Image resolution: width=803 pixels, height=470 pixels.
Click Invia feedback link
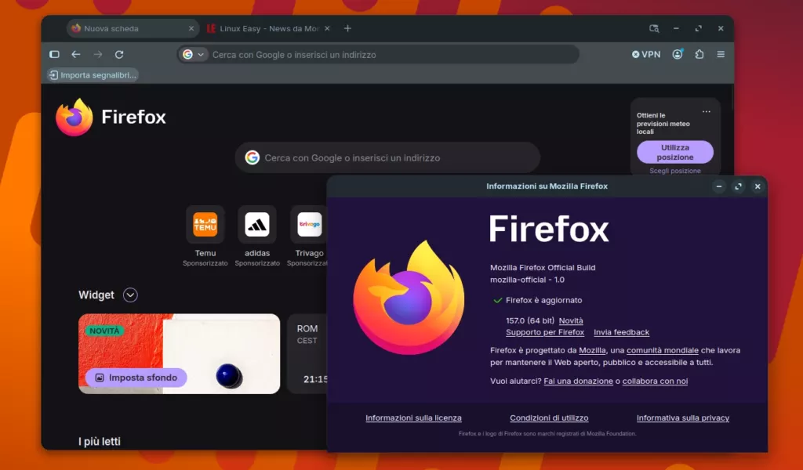point(621,332)
